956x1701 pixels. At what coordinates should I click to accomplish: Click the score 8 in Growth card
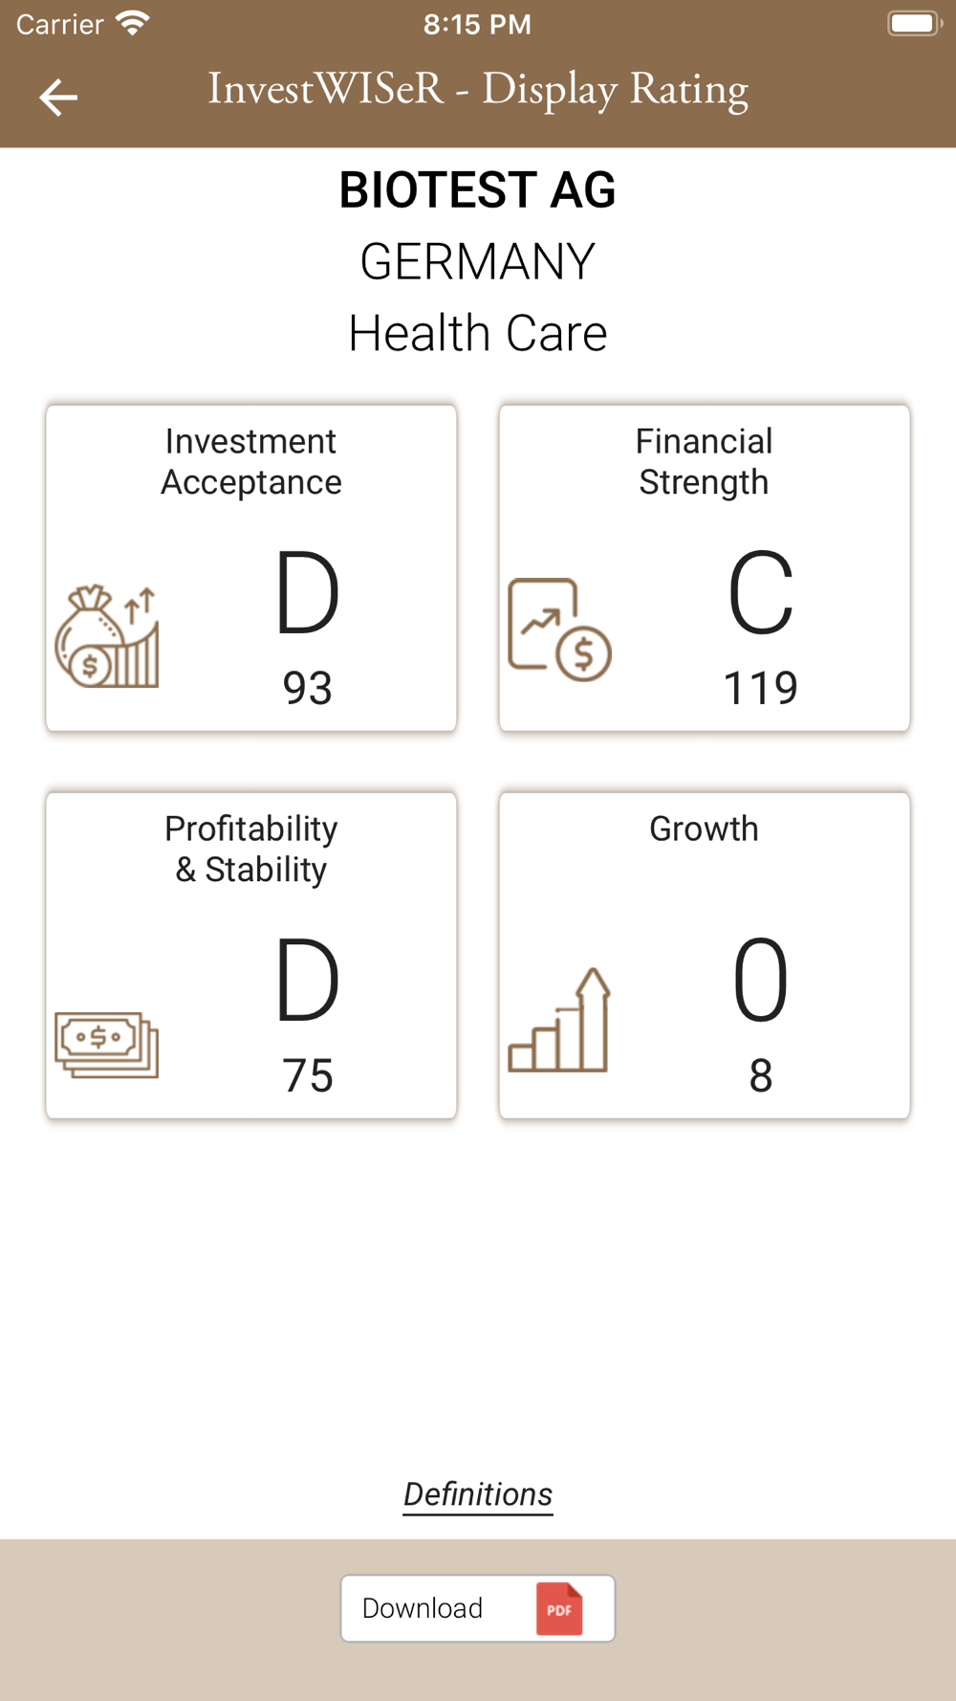tap(760, 1075)
